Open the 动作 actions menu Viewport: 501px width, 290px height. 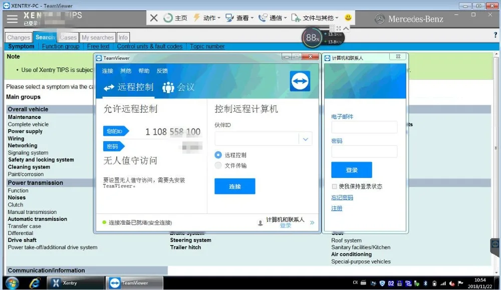coord(207,18)
